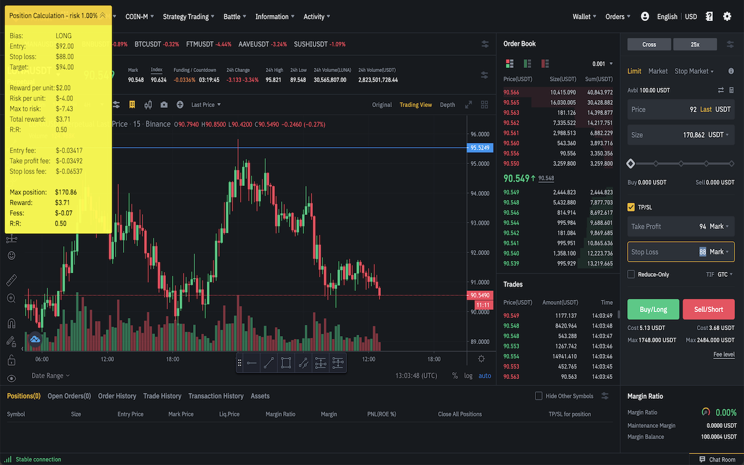Switch to the Depth chart tab
The image size is (744, 465).
pos(447,105)
